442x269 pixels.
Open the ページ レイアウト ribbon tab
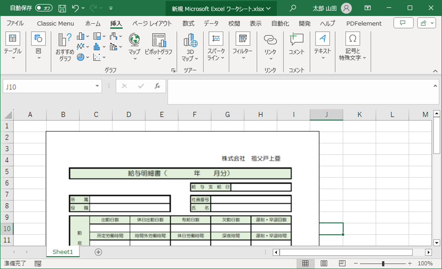point(152,23)
